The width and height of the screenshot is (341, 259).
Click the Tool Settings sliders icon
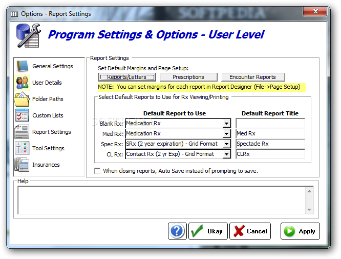pos(22,148)
